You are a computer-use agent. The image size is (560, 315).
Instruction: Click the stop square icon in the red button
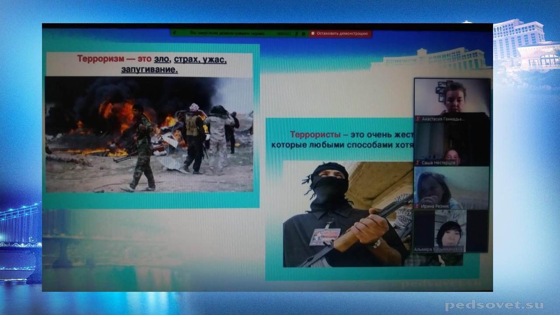313,33
